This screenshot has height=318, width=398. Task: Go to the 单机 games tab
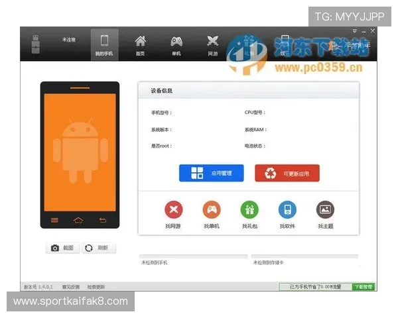[x=176, y=46]
